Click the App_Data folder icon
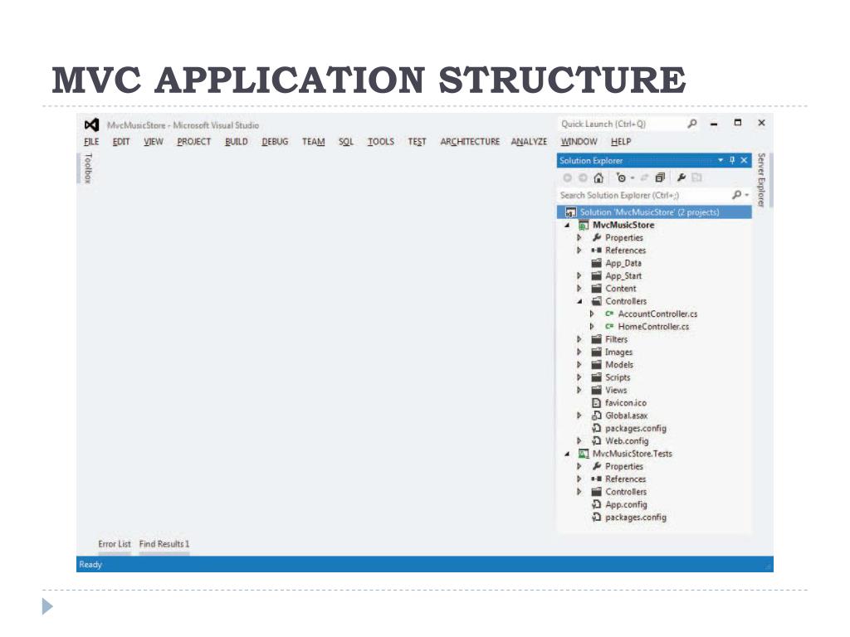Screen dimensions: 850x637 click(596, 263)
